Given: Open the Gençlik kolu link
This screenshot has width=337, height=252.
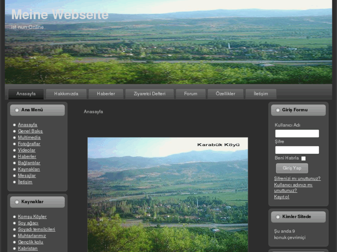Looking at the screenshot, I should [31, 242].
